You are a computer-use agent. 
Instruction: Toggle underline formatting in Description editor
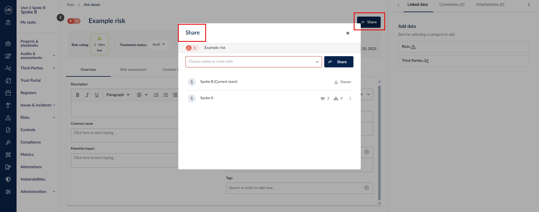97,95
